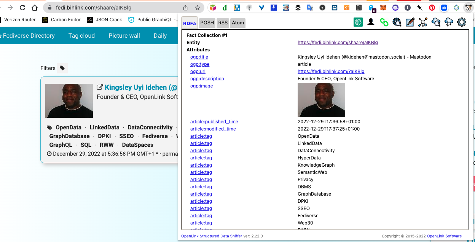Click the cloud download icon
475x242 pixels.
click(449, 22)
